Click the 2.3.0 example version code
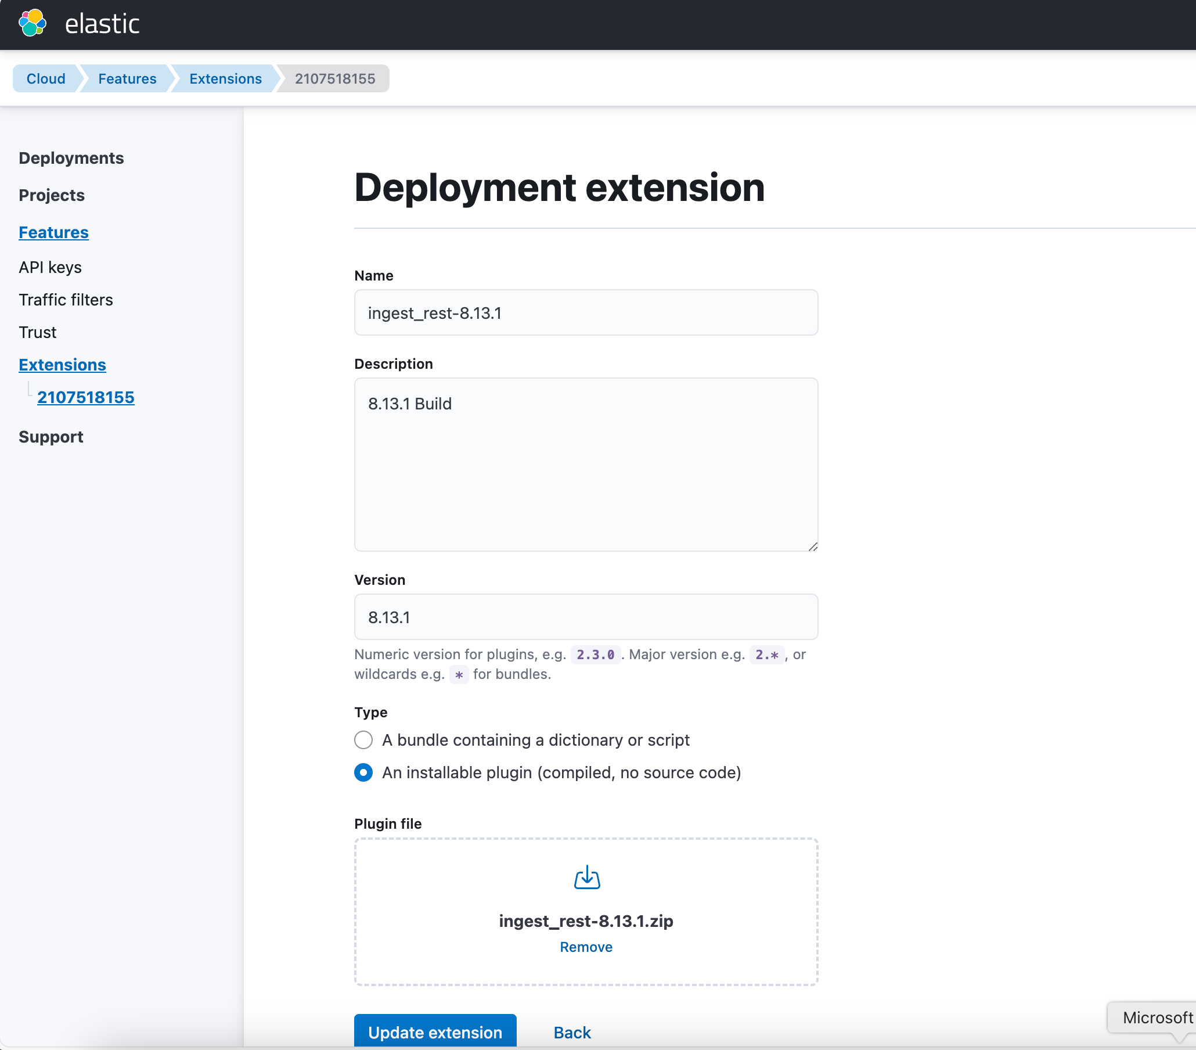The height and width of the screenshot is (1050, 1196). pyautogui.click(x=595, y=655)
